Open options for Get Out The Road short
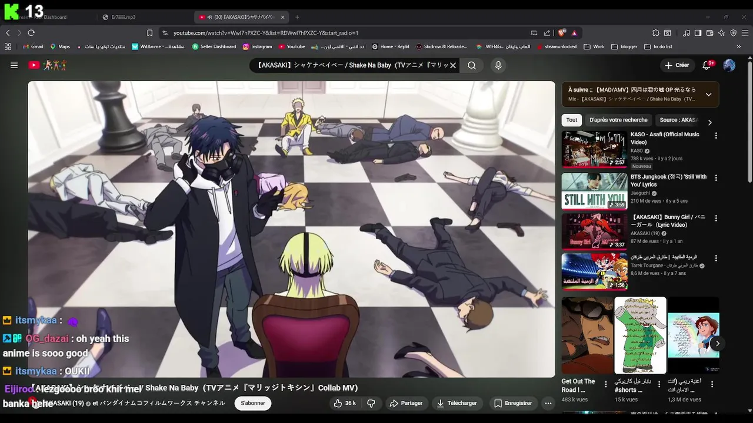 (605, 384)
